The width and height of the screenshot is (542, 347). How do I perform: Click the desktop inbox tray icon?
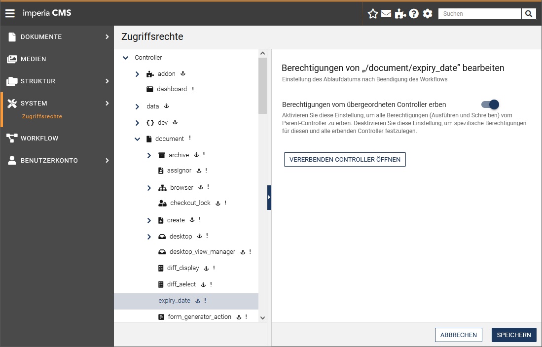162,237
